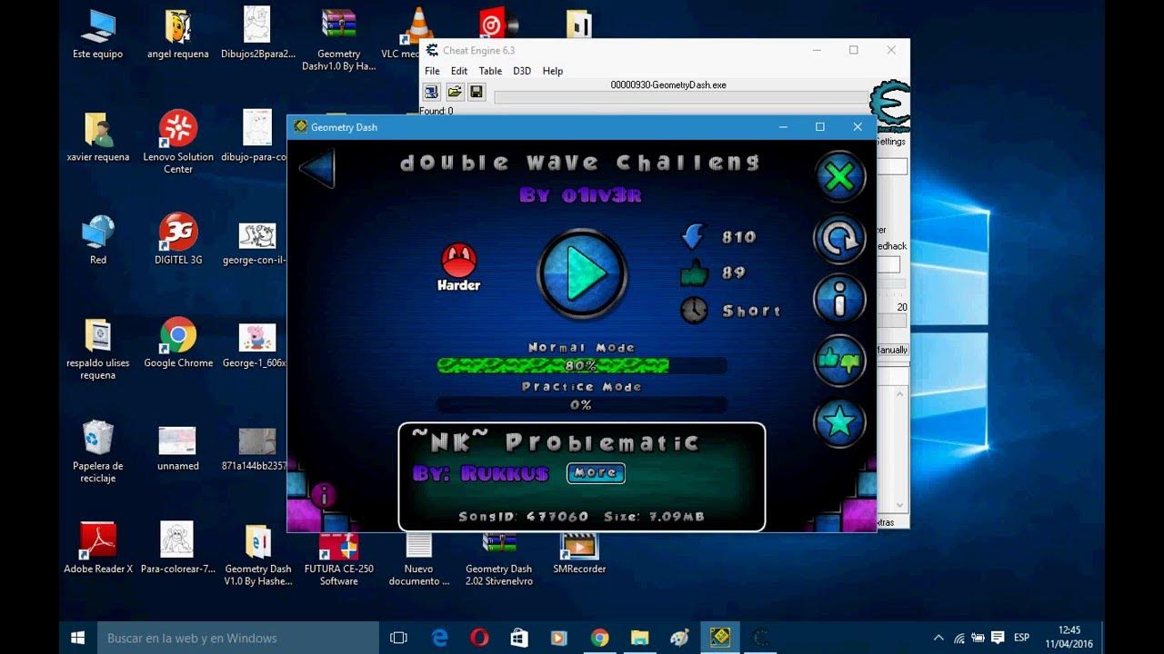The width and height of the screenshot is (1164, 654).
Task: Select the Google Chrome desktop shortcut
Action: pos(178,342)
